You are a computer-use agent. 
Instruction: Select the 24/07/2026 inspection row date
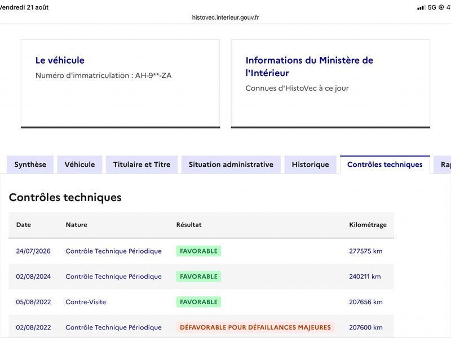pos(33,251)
